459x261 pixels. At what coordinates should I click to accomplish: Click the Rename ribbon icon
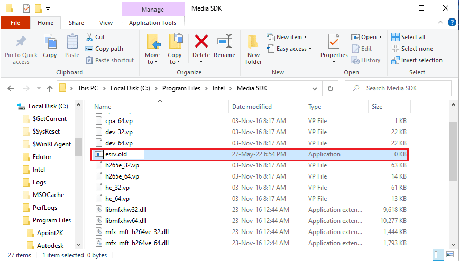225,41
